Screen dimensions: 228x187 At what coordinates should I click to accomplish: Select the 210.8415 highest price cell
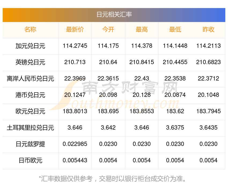pos(142,62)
